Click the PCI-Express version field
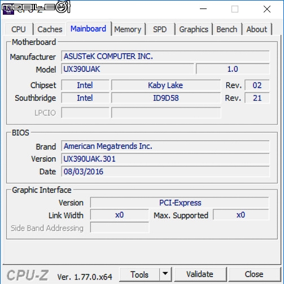This screenshot has width=284, height=284. 180,203
